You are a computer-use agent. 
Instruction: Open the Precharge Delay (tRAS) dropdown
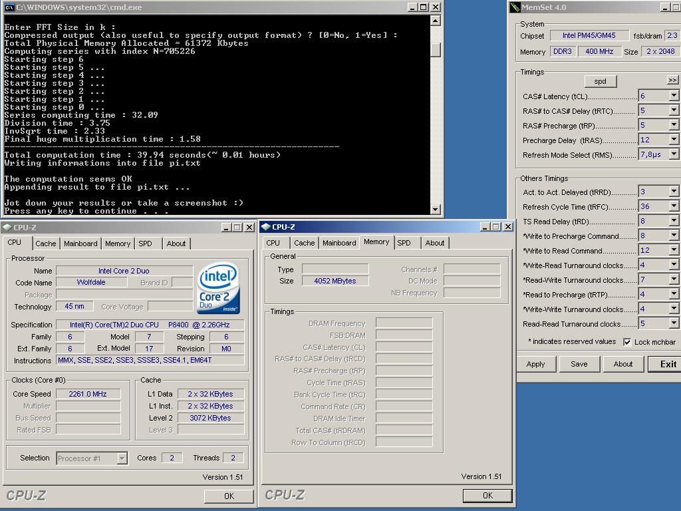pos(674,140)
